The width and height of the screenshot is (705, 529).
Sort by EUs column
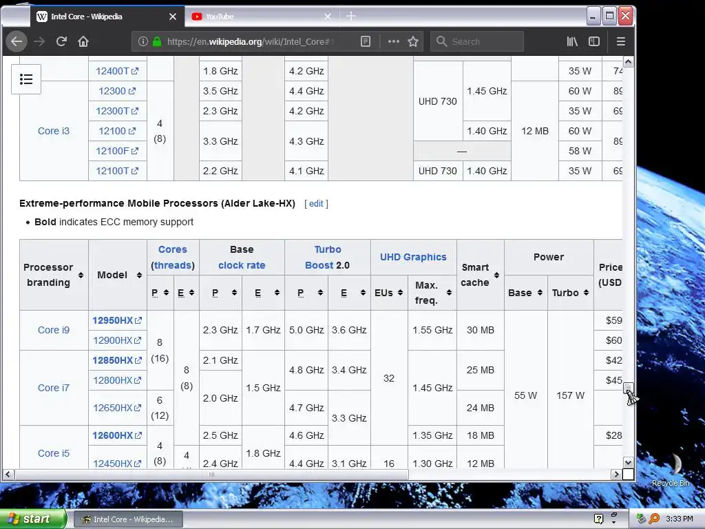(400, 293)
